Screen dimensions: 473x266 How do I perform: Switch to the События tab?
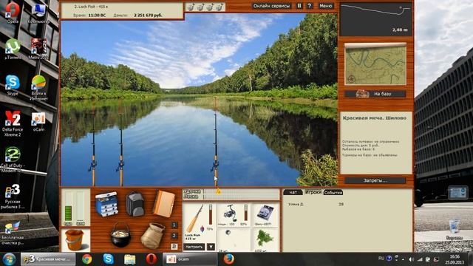pyautogui.click(x=333, y=192)
